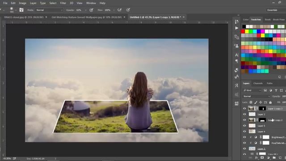
Task: Hide Hue/Saturation layer visibility eye
Action: 244,143
